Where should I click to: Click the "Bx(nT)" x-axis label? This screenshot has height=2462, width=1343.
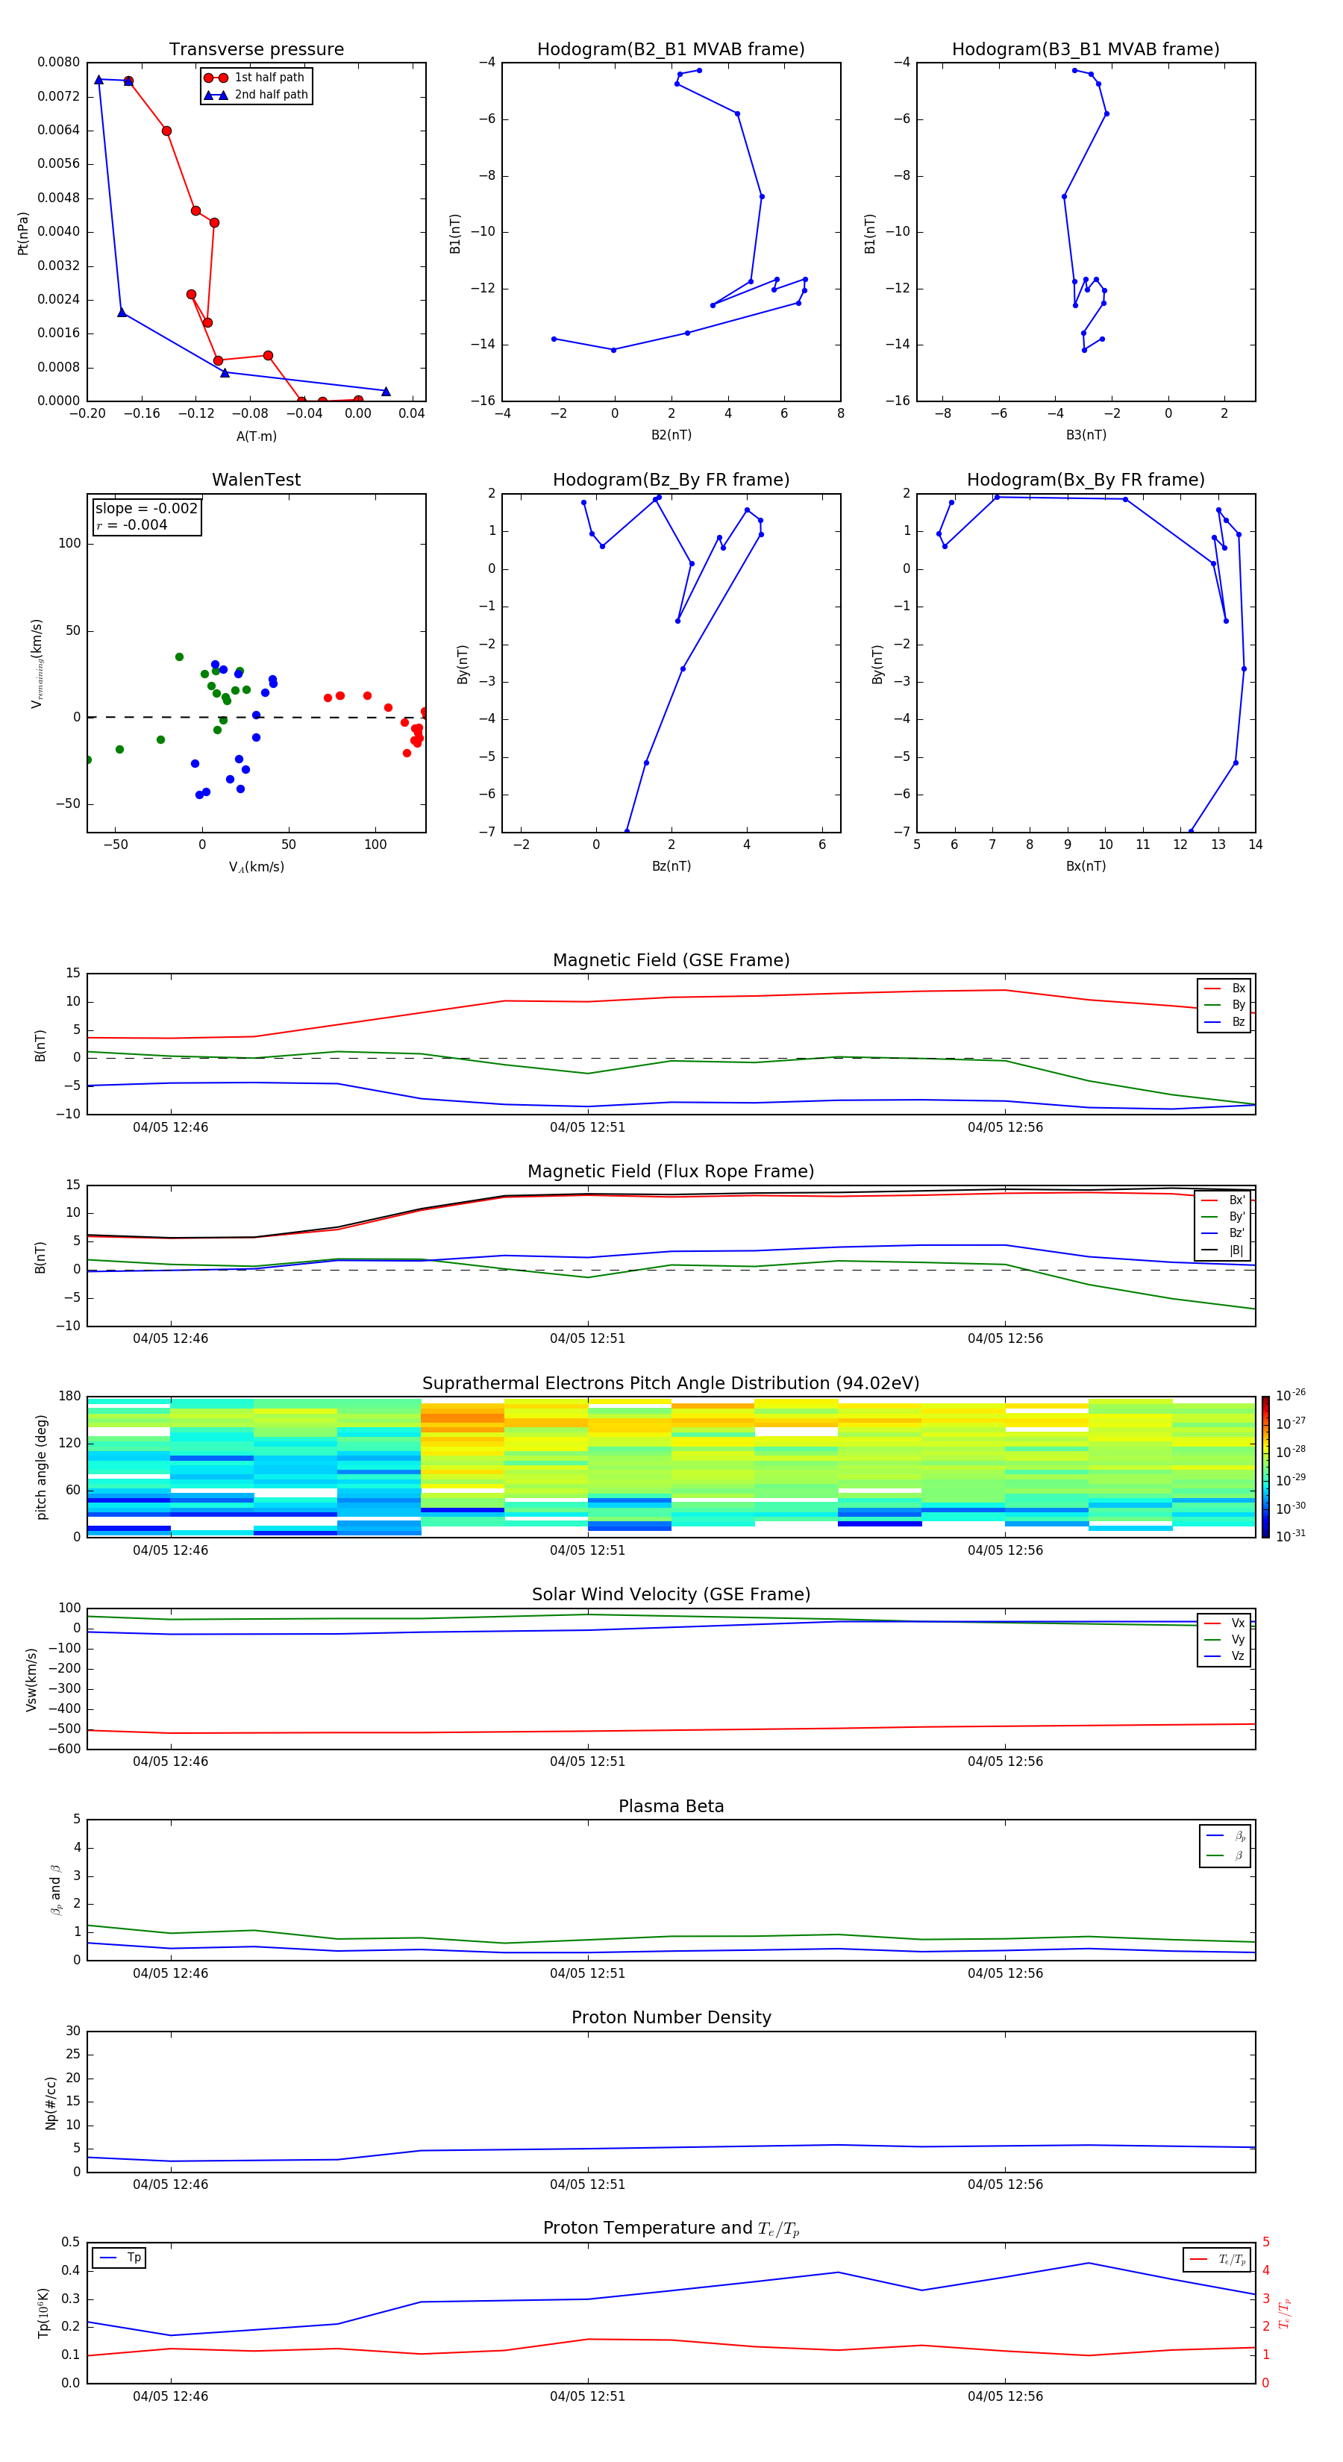[x=1086, y=866]
